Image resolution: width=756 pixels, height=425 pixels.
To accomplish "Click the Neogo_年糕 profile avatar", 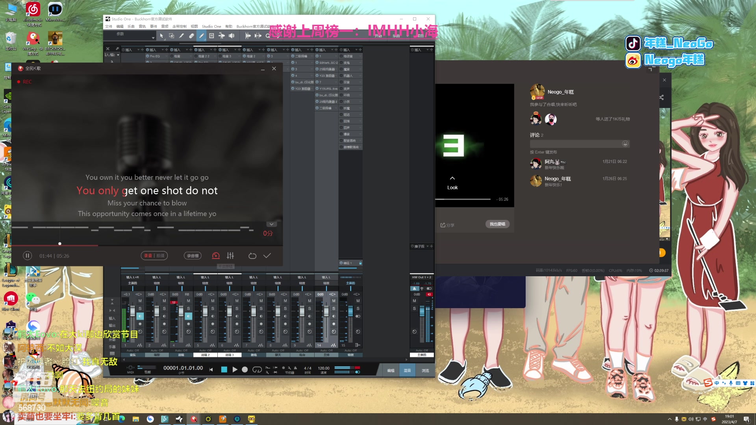I will 537,92.
